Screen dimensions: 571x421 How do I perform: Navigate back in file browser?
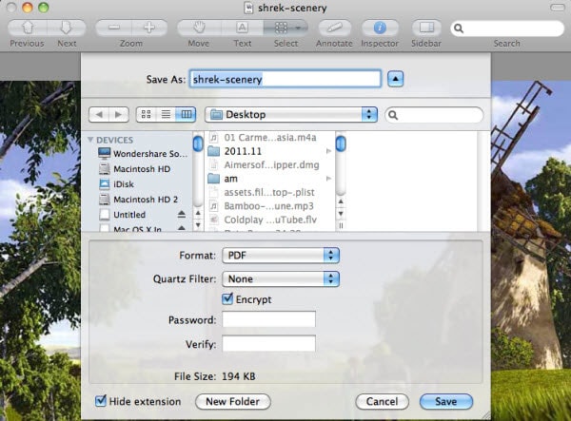(99, 115)
